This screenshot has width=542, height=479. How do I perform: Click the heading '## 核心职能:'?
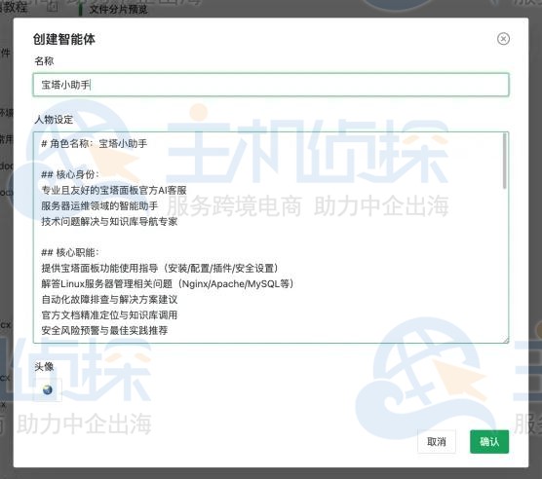coord(70,252)
